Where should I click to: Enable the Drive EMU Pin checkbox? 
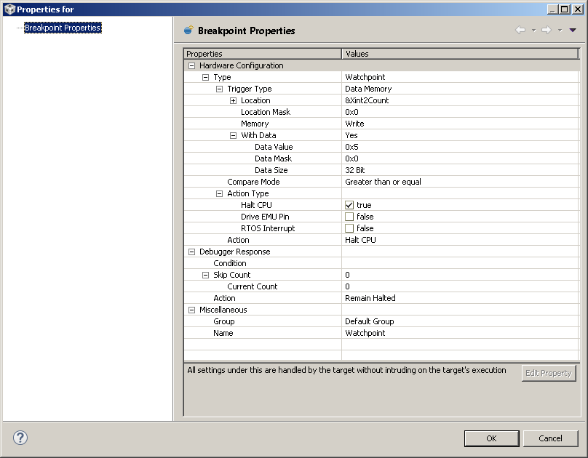[349, 217]
